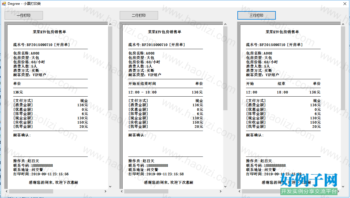Click down arrow of first receipt's vertical scrollbar
The height and width of the screenshot is (198, 350).
coord(110,187)
